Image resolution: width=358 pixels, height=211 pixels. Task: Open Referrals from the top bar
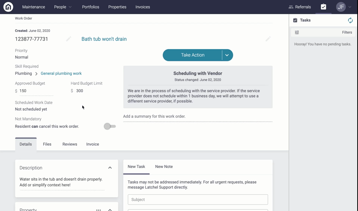300,7
